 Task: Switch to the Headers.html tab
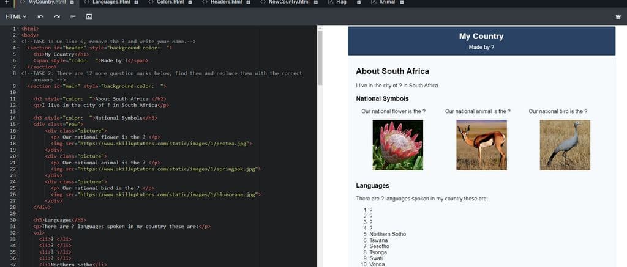tap(225, 2)
